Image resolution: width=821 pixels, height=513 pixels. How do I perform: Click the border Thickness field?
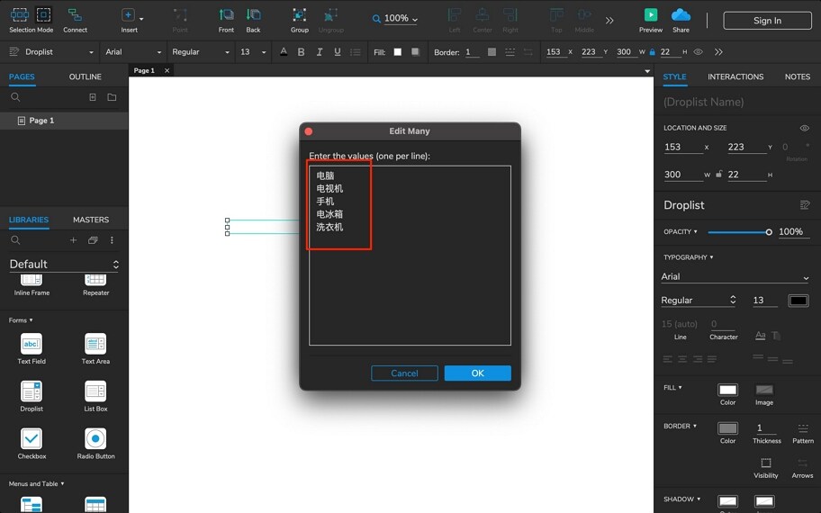click(x=767, y=428)
